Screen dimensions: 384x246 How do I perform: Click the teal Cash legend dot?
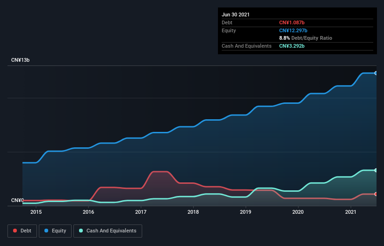[81, 231]
